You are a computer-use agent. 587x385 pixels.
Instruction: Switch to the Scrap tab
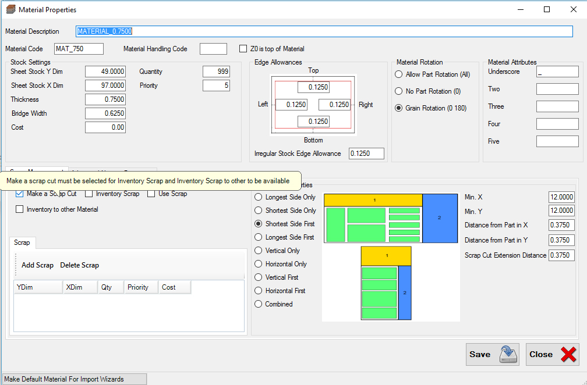tap(22, 243)
